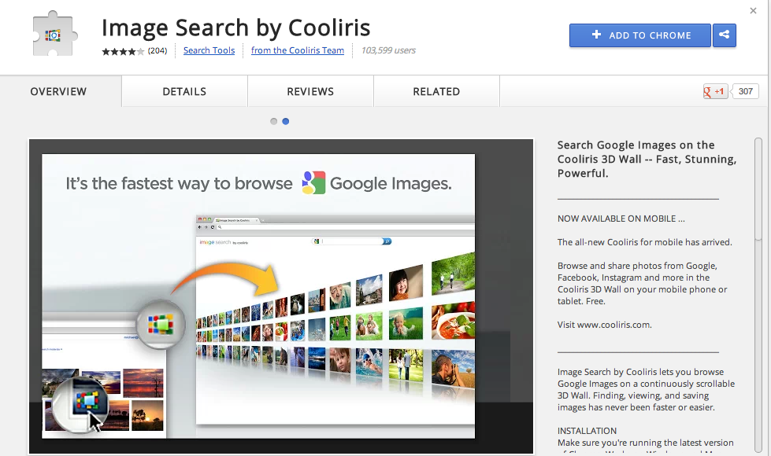Click the 'NOW AVAILABLE ON MOBILE ...' heading
Screen dimensions: 771x456
point(621,219)
